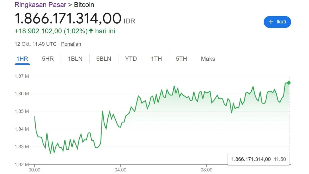Viewport: 309px width, 174px height.
Task: Switch to the 5HR timeframe
Action: coord(47,59)
